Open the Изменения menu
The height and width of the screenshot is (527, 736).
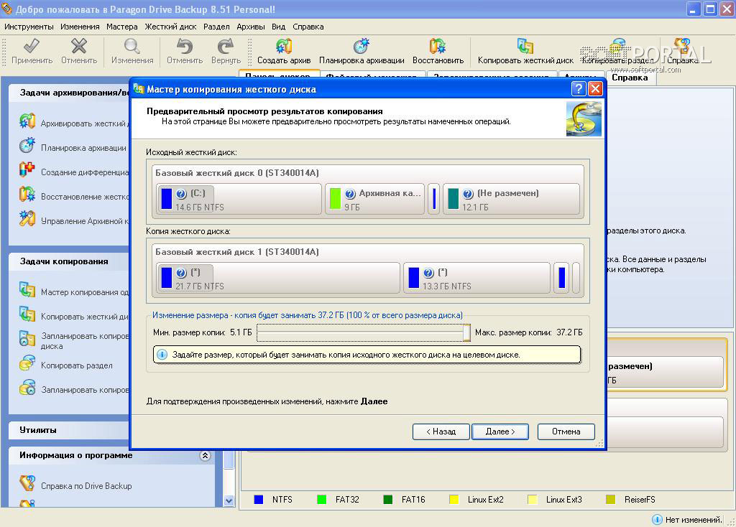[80, 27]
